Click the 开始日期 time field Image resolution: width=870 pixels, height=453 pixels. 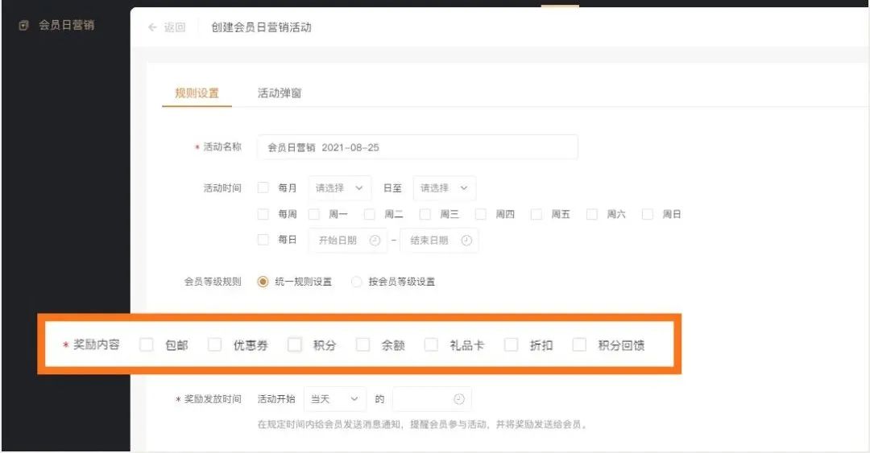point(348,240)
